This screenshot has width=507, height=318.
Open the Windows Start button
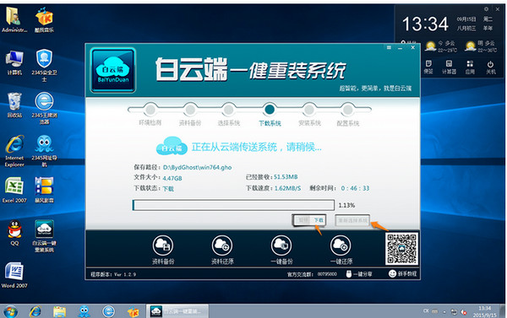pyautogui.click(x=10, y=312)
